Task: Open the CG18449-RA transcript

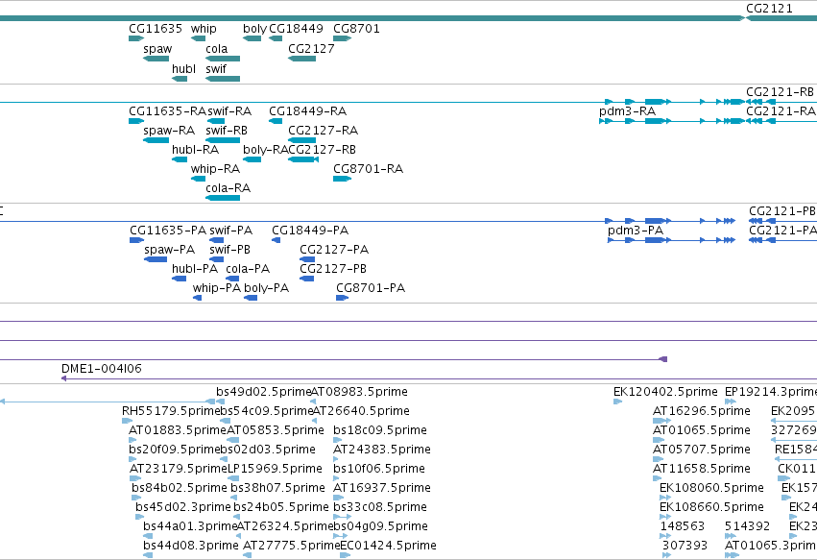Action: [x=276, y=121]
